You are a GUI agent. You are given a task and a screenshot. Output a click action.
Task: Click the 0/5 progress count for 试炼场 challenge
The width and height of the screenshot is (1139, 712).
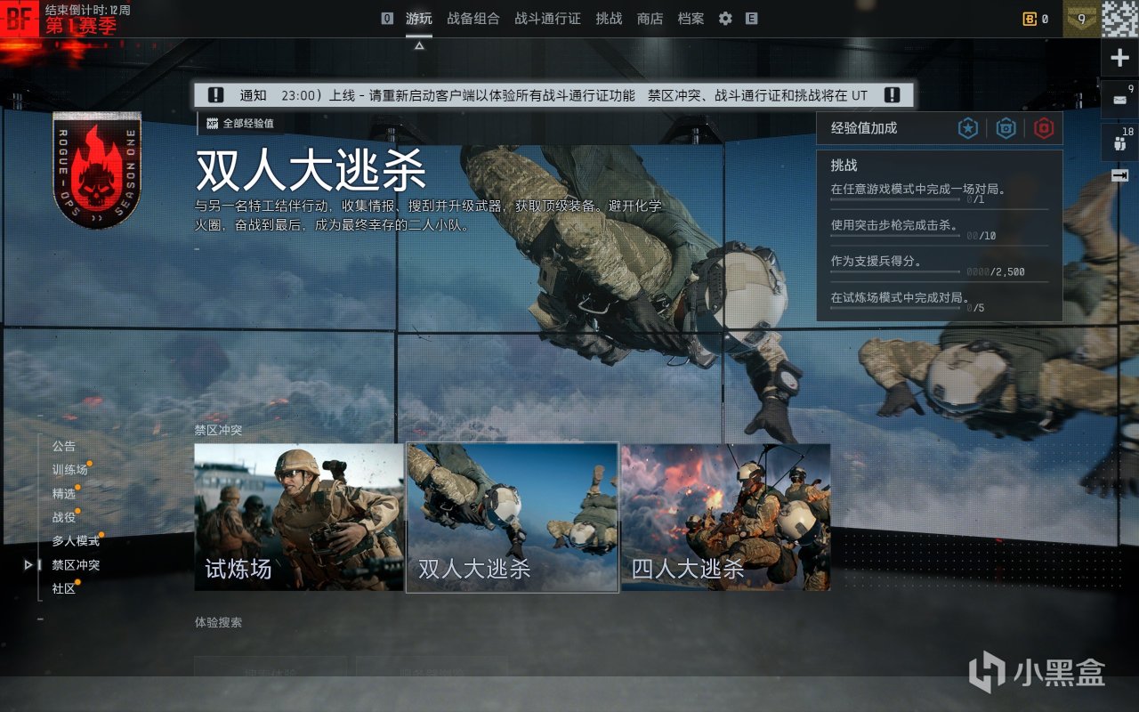coord(976,308)
